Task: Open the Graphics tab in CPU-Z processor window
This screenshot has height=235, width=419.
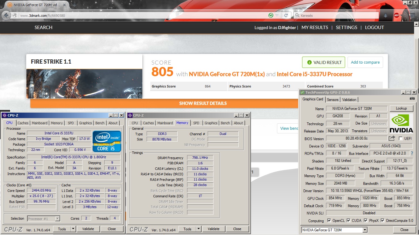Action: coord(86,123)
